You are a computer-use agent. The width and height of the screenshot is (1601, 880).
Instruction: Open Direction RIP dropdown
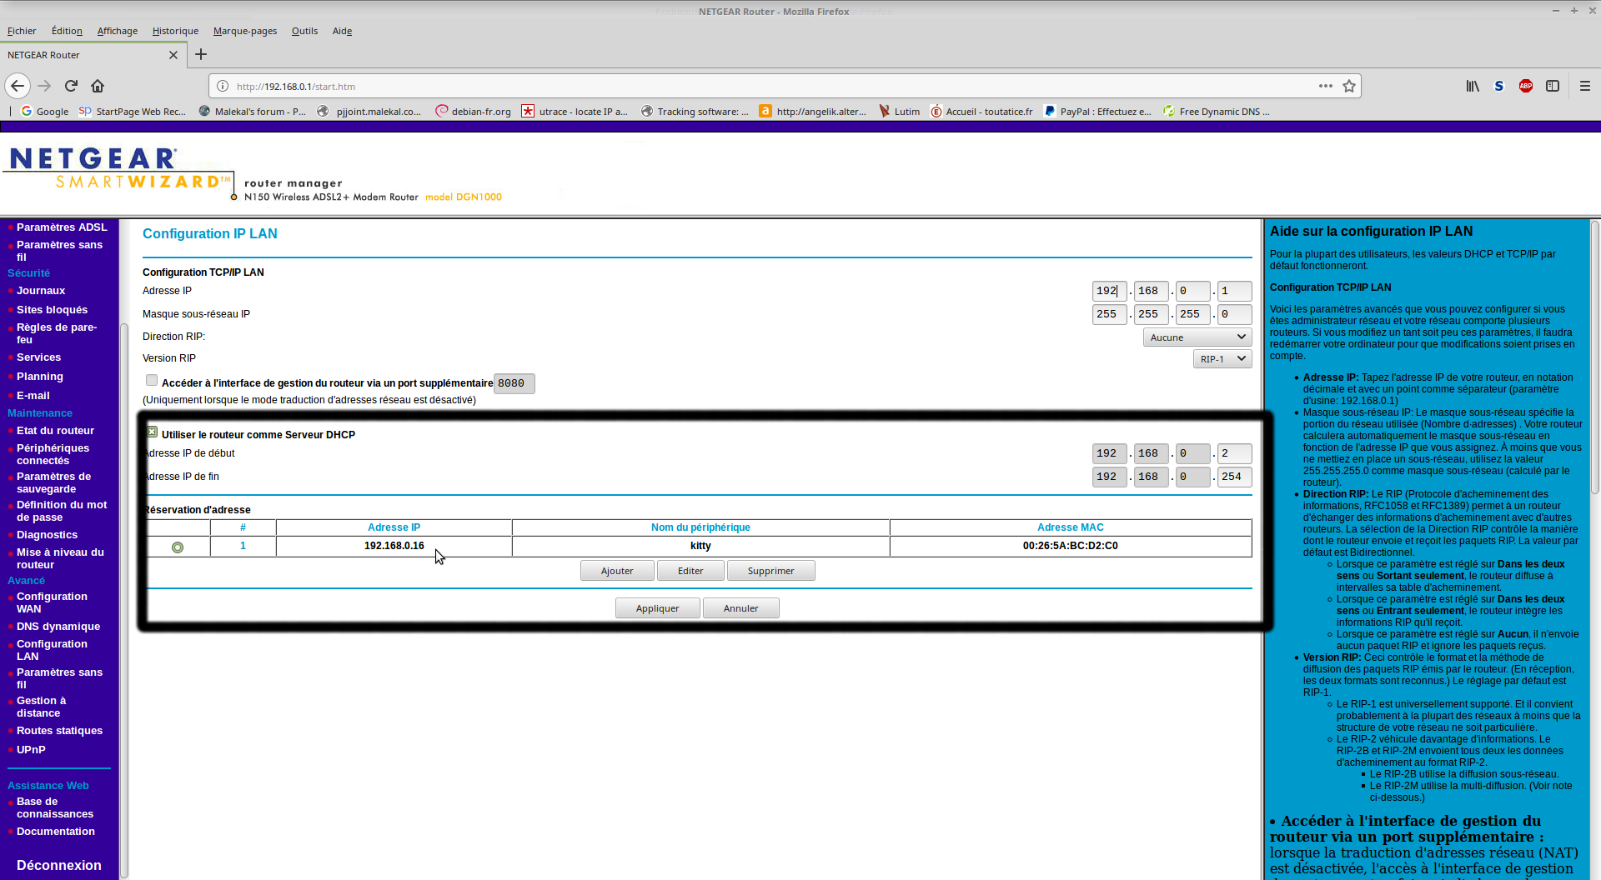tap(1197, 337)
